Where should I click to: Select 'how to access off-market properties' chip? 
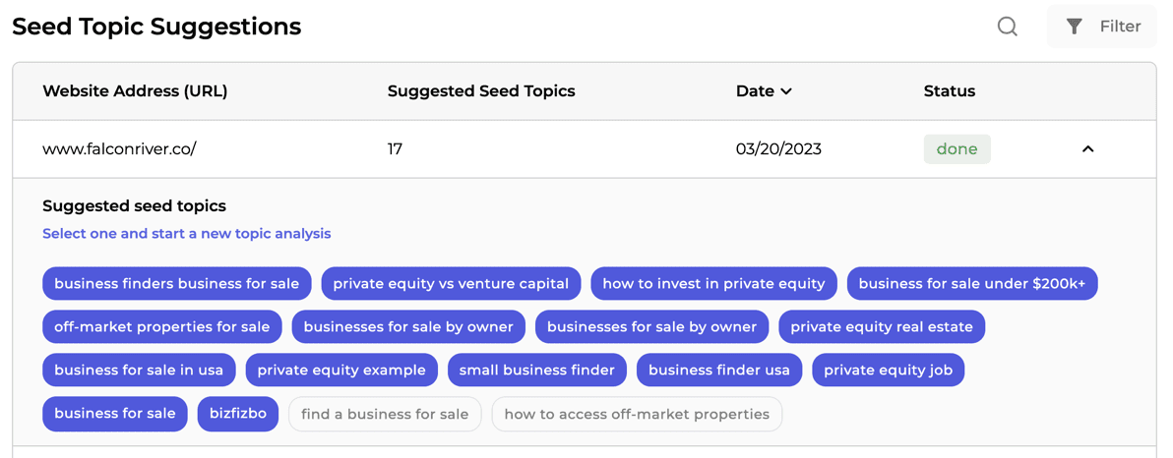pos(637,414)
